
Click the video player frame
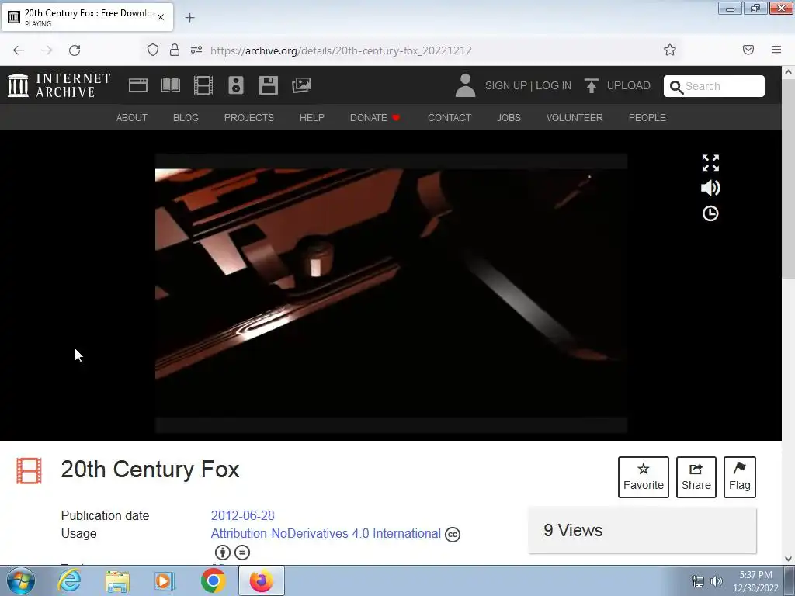coord(391,293)
